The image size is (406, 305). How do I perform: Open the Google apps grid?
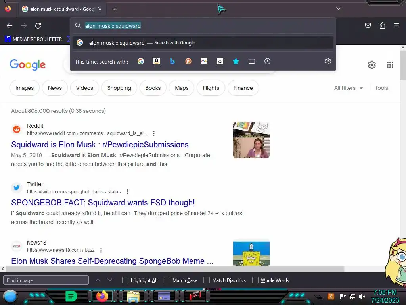pos(390,65)
